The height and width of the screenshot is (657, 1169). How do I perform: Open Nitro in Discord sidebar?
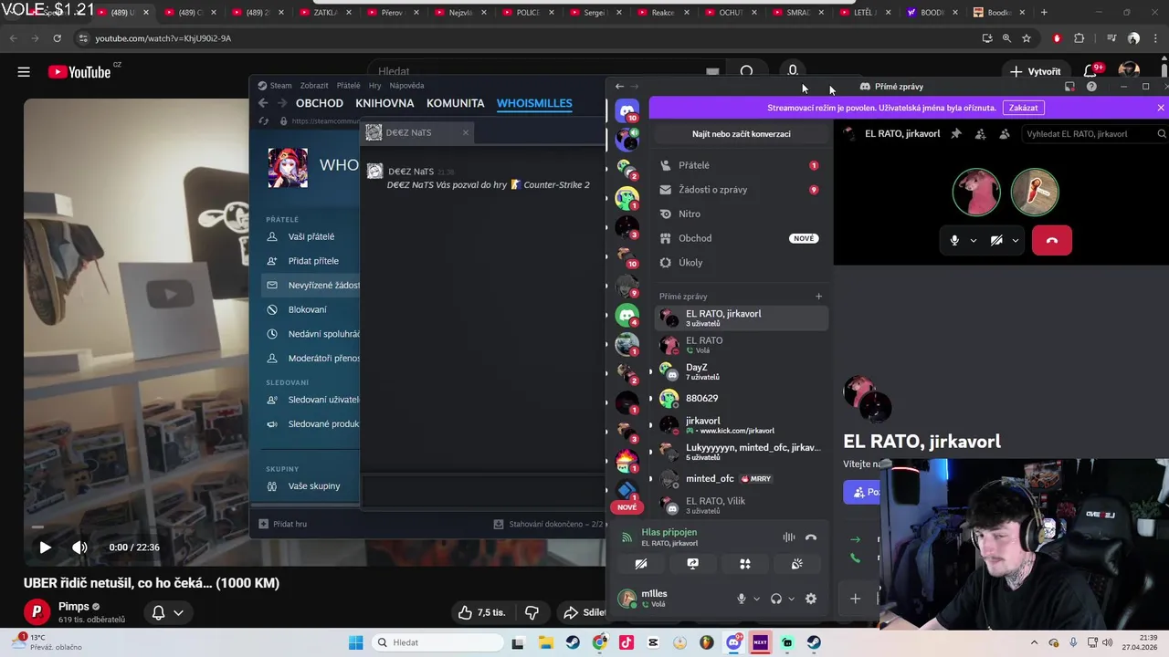[x=740, y=214]
